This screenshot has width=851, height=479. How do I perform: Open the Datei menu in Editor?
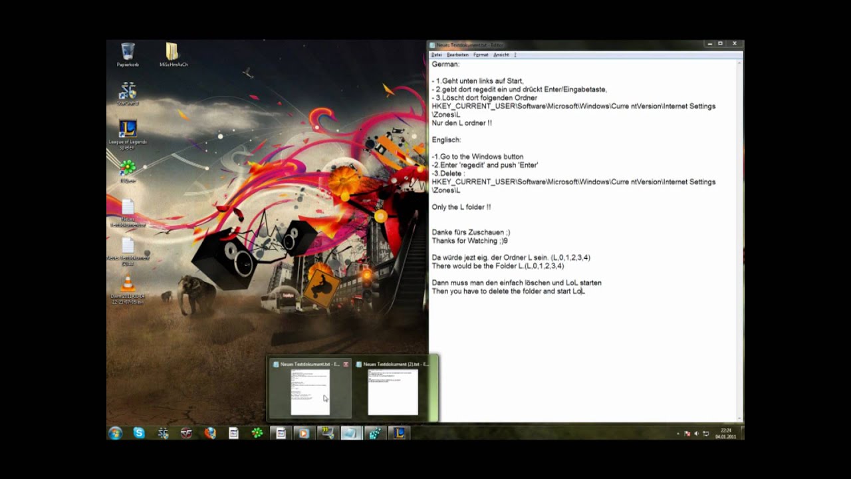coord(437,55)
